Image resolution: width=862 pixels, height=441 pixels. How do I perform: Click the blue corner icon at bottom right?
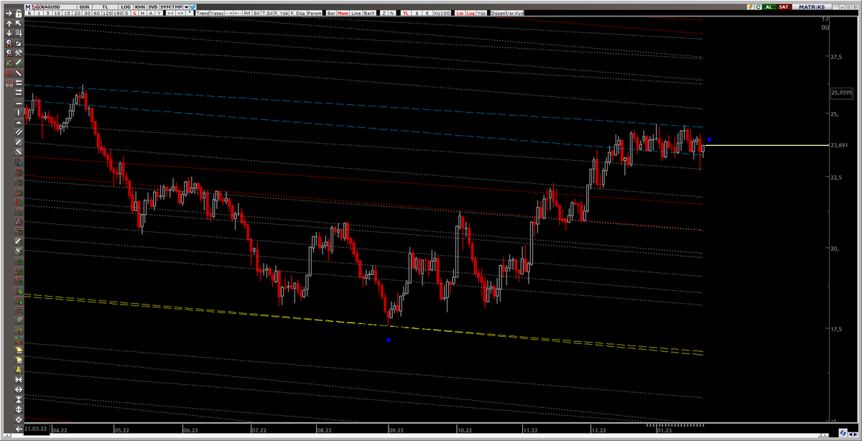(x=844, y=433)
